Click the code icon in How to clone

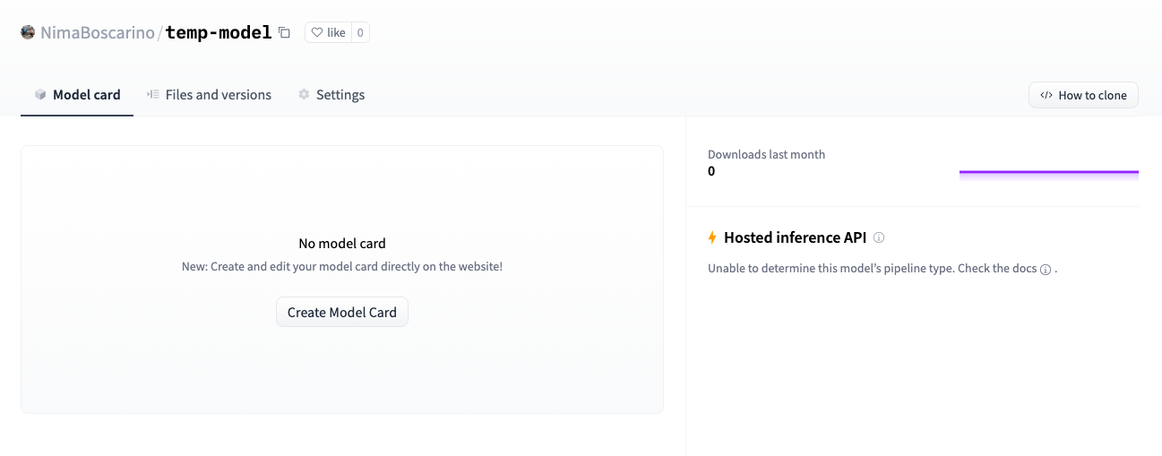click(x=1046, y=96)
